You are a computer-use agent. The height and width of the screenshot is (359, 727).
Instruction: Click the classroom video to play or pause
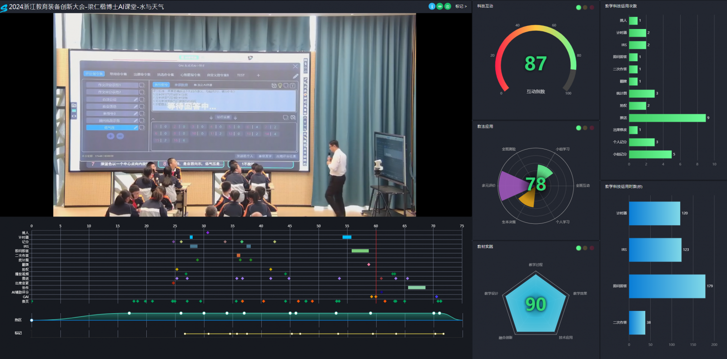click(x=234, y=115)
